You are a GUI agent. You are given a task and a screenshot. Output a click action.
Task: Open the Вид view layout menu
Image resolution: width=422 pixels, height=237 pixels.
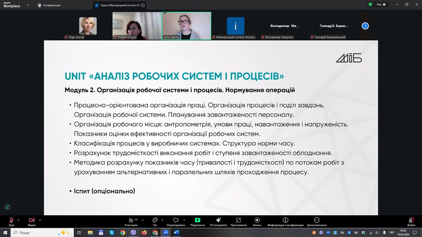tap(381, 5)
